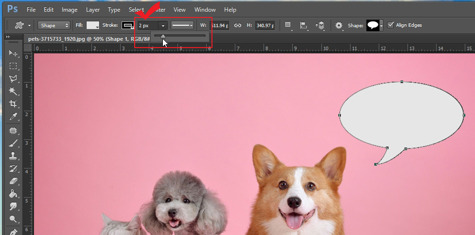The width and height of the screenshot is (475, 235).
Task: Click the Stroke color swatch
Action: 128,25
